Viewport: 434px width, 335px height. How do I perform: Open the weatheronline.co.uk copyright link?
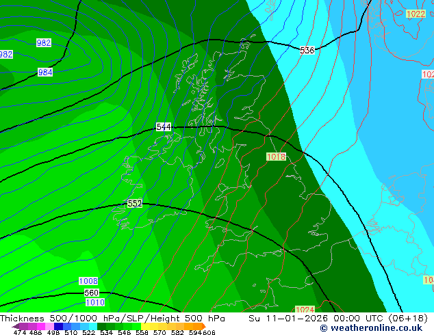point(371,328)
